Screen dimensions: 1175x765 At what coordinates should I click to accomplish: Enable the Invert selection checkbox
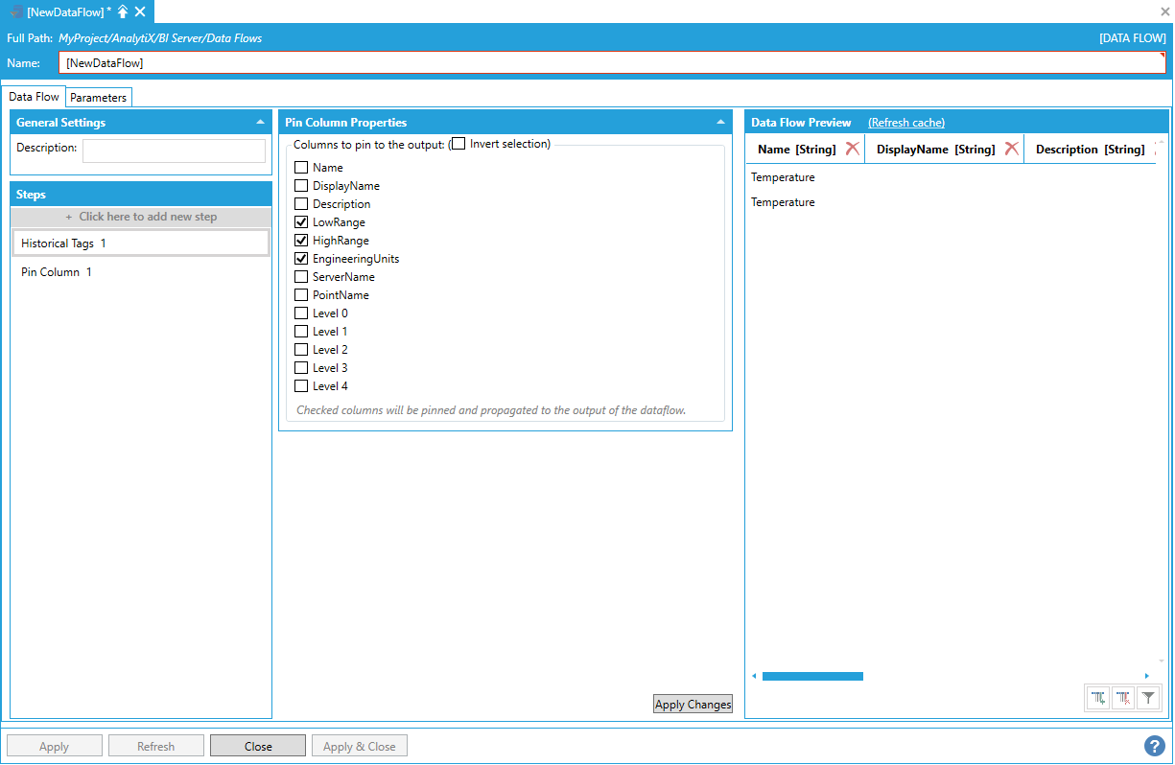pyautogui.click(x=459, y=144)
